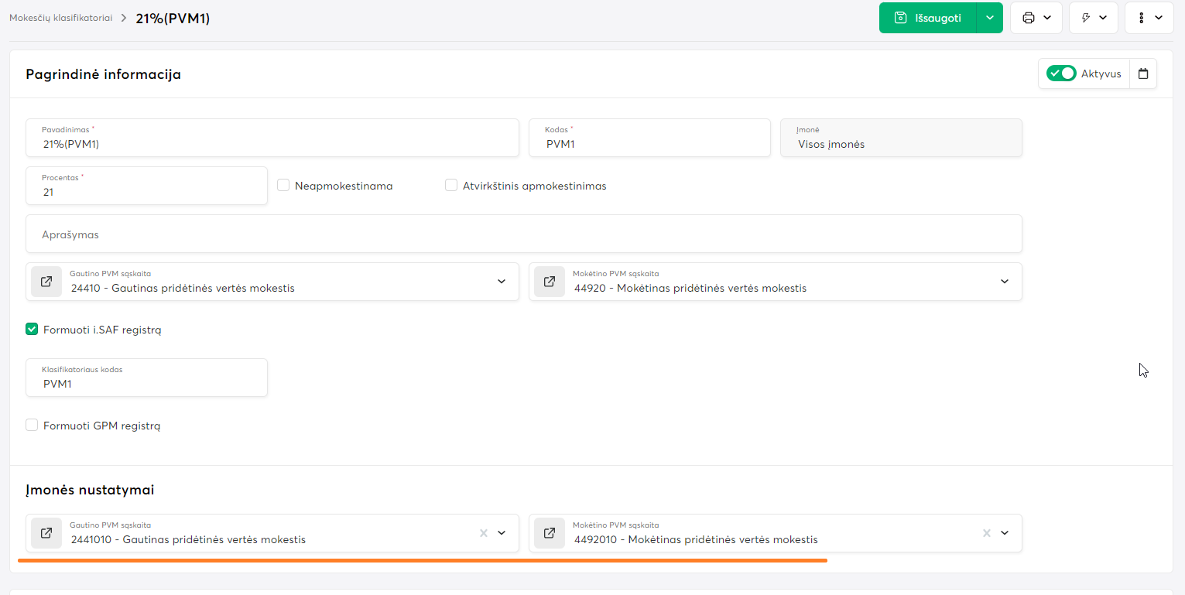The image size is (1185, 595).
Task: Expand the 44920 Mokėtino PVM sąskaita dropdown
Action: tap(1005, 282)
